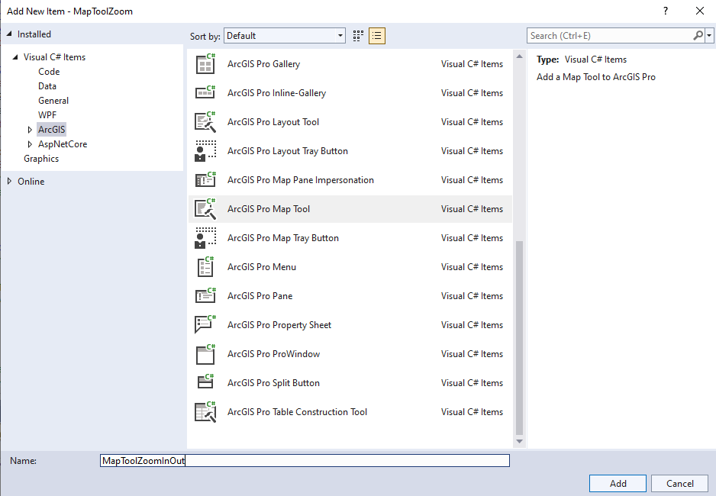The image size is (716, 496).
Task: Select ArcGIS Pro Table Construction Tool text
Action: point(297,412)
